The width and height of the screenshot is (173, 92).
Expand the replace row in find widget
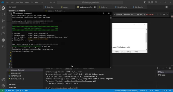pyautogui.click(x=114, y=14)
